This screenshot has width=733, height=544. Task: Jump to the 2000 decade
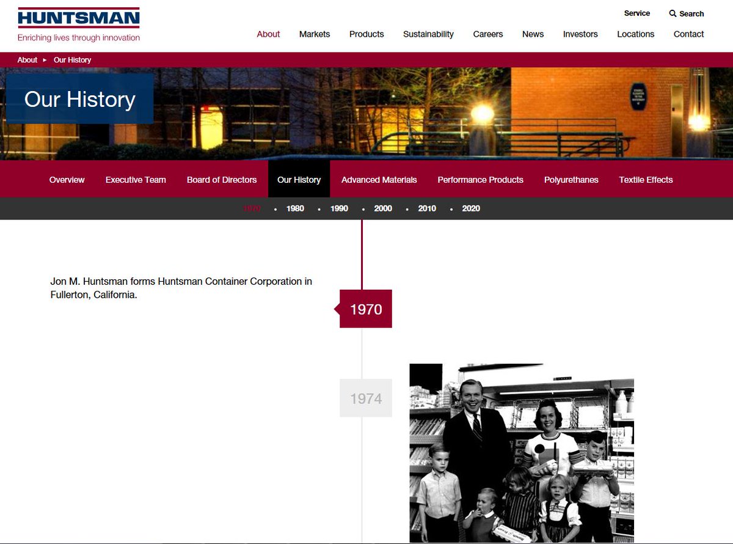pyautogui.click(x=383, y=208)
